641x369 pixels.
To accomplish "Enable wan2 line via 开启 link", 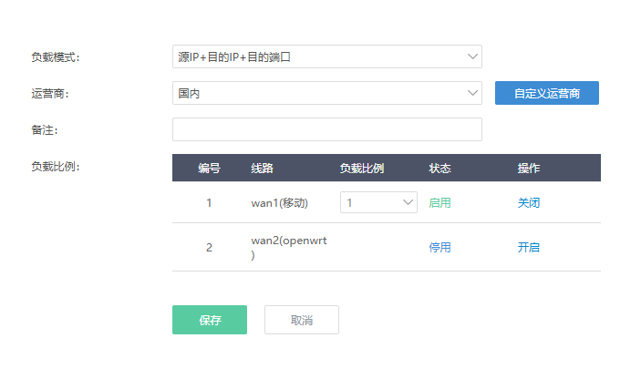I will 529,247.
